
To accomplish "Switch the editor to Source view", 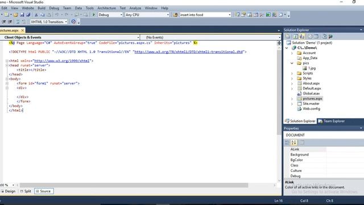I will coord(44,191).
